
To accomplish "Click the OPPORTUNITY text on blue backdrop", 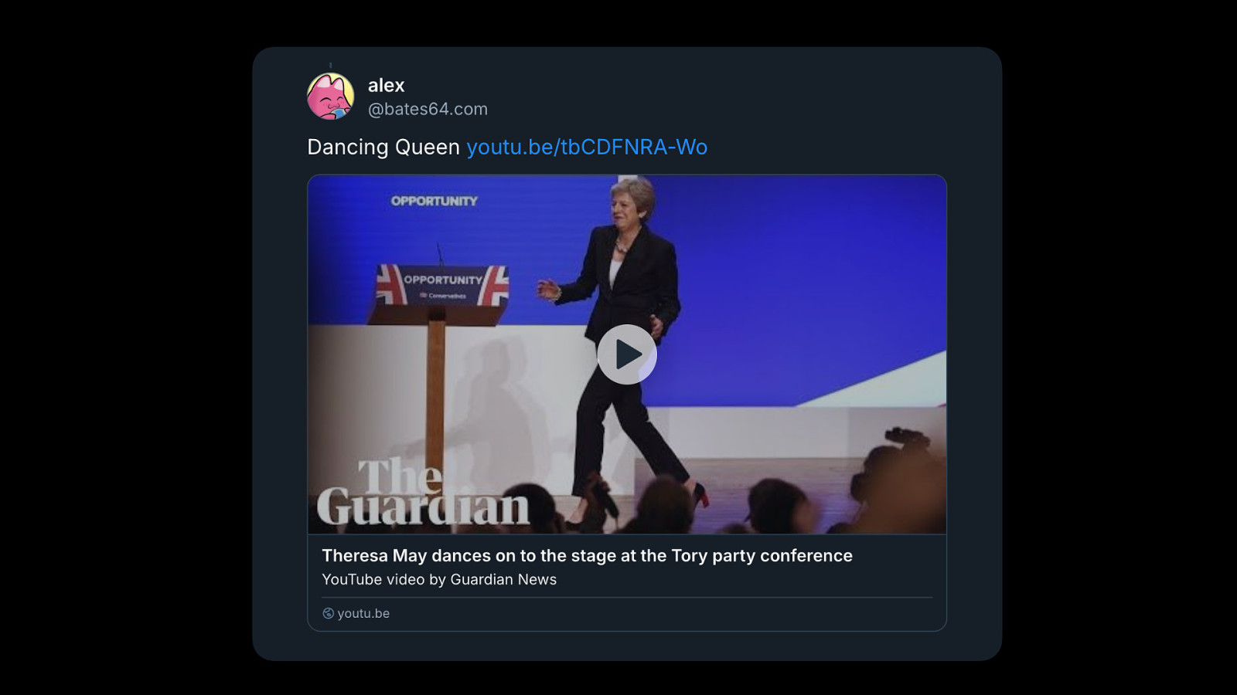I will coord(434,201).
